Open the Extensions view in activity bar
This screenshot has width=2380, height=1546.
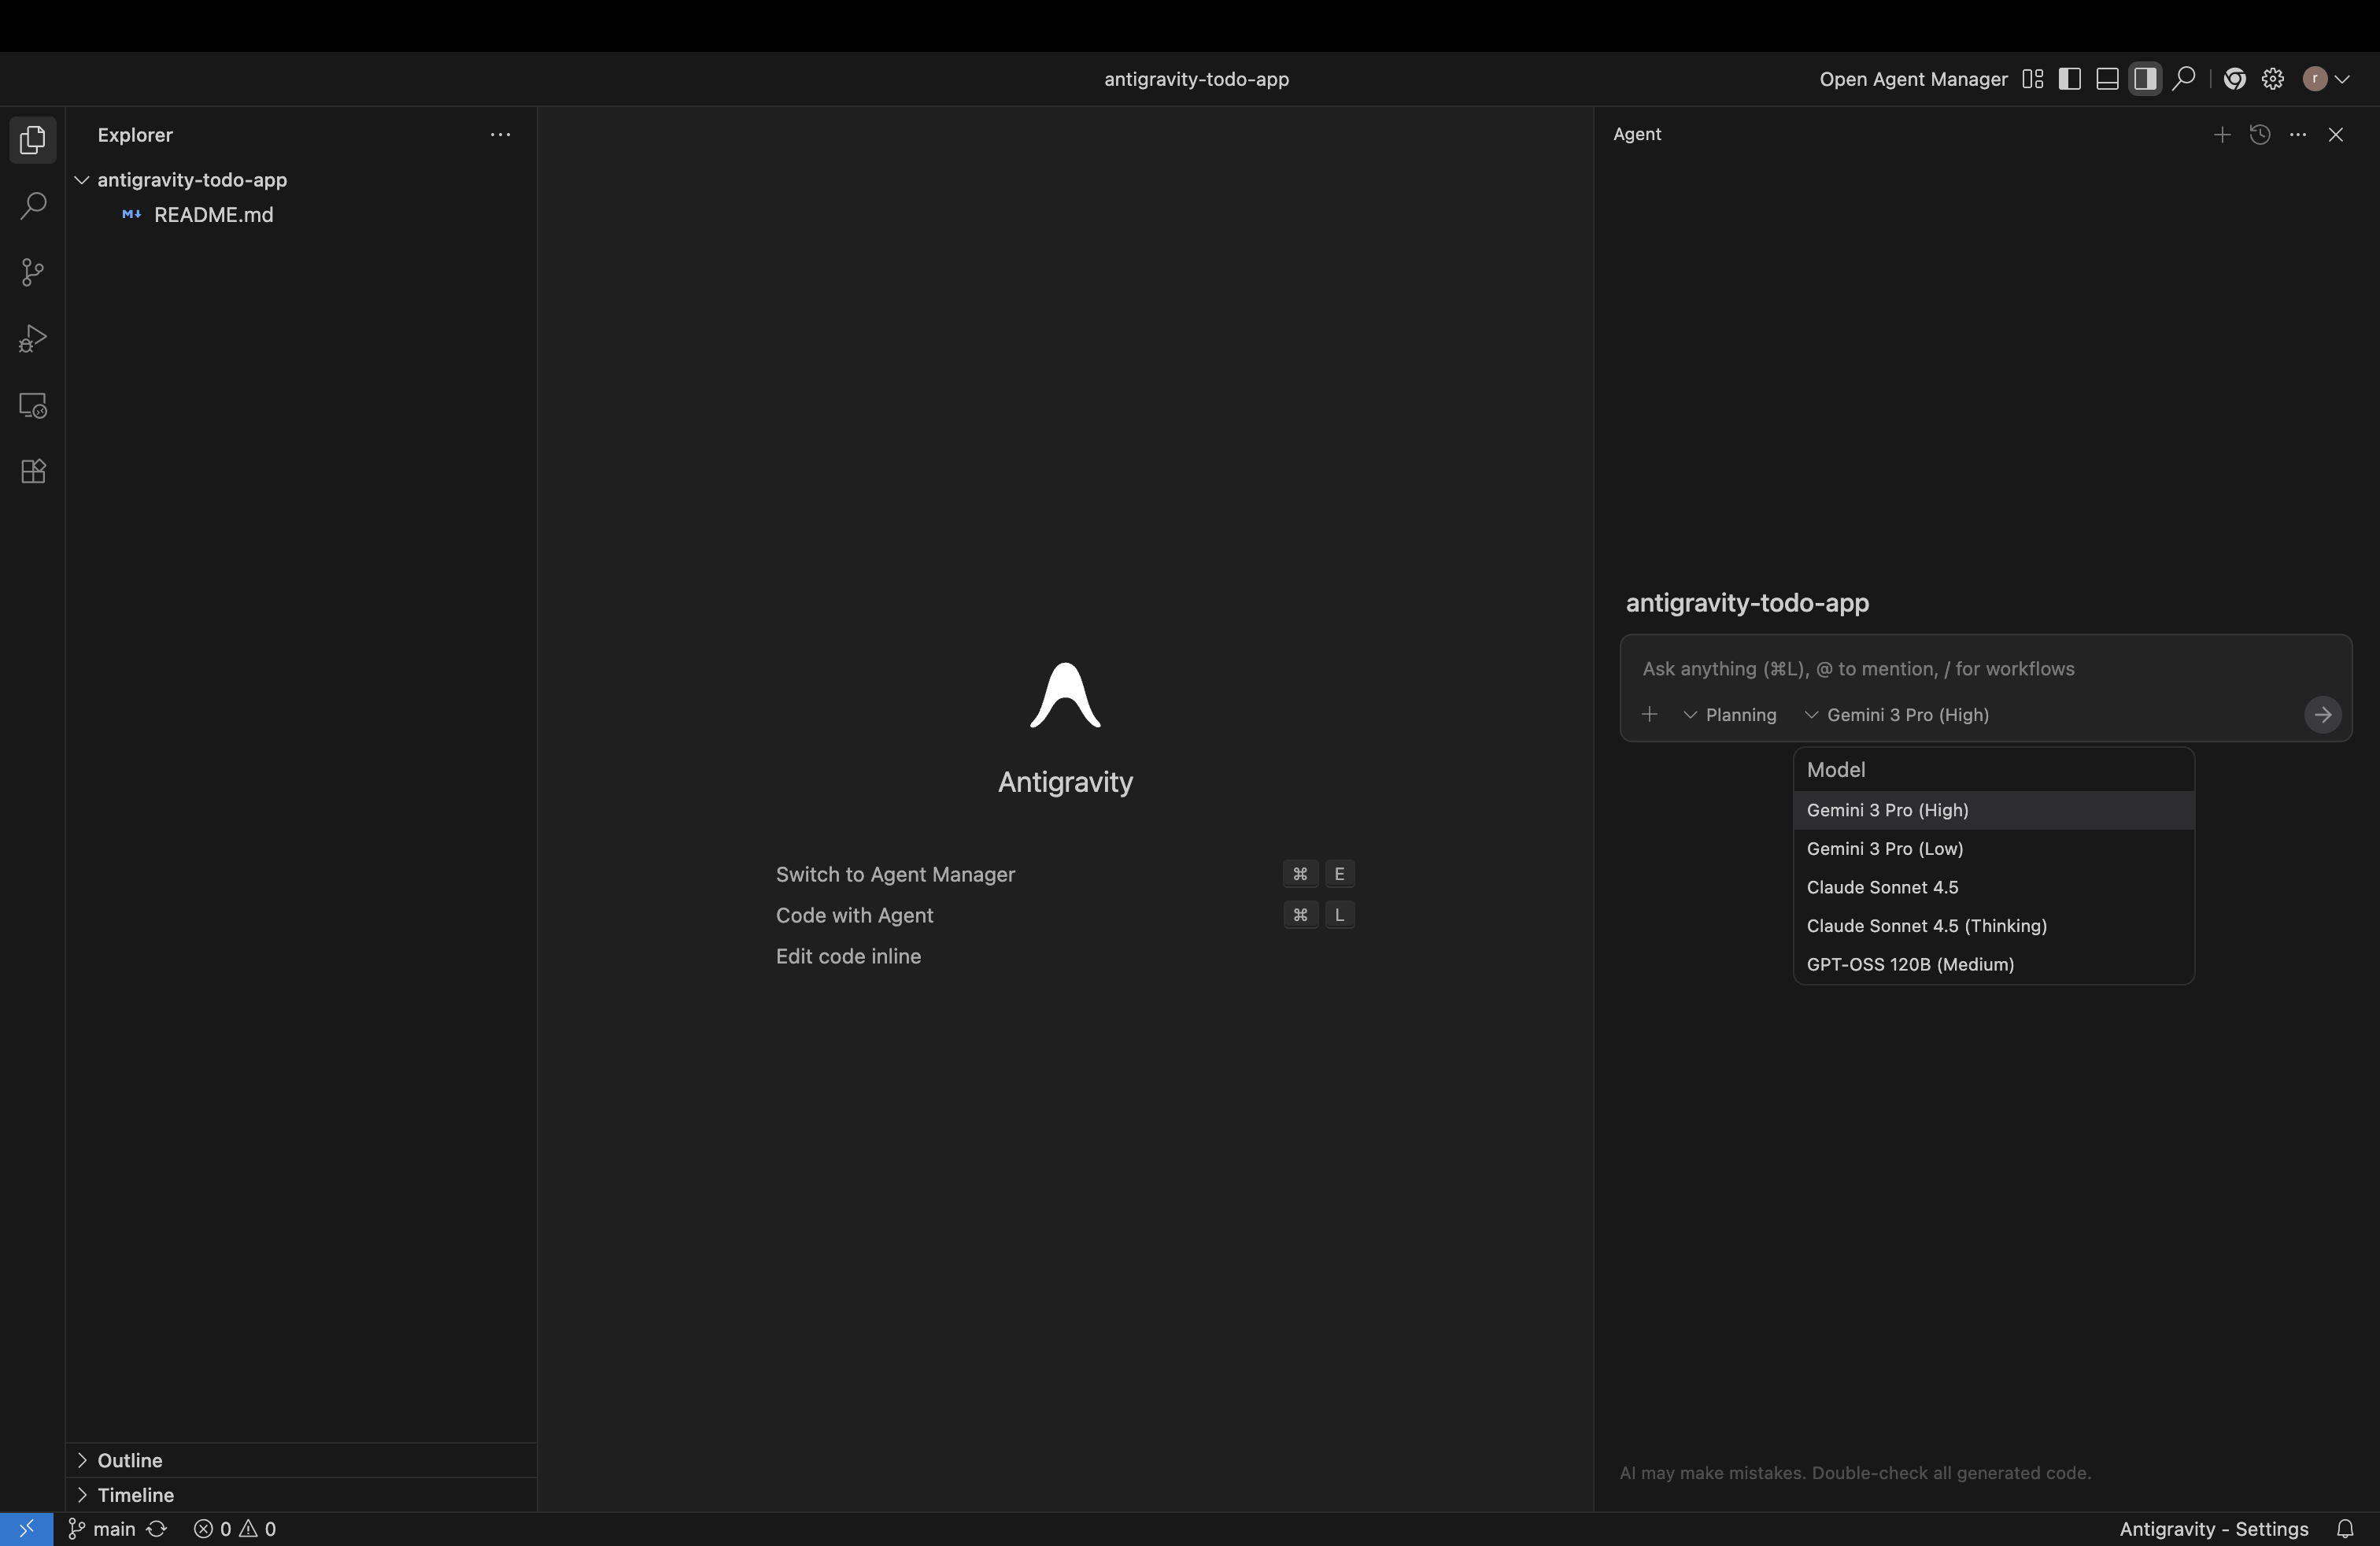click(x=33, y=471)
